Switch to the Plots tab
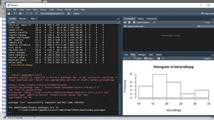This screenshot has width=214, height=120. (x=133, y=55)
